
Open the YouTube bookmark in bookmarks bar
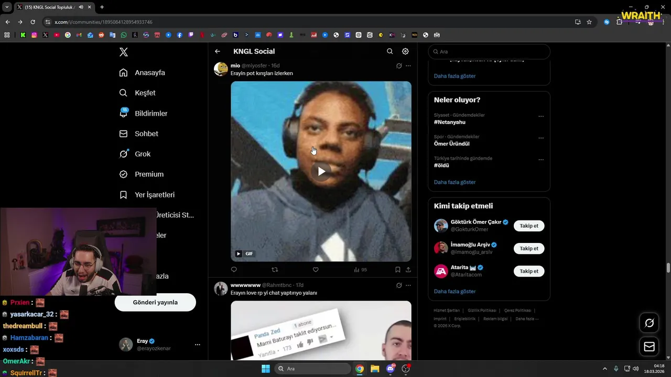click(57, 35)
